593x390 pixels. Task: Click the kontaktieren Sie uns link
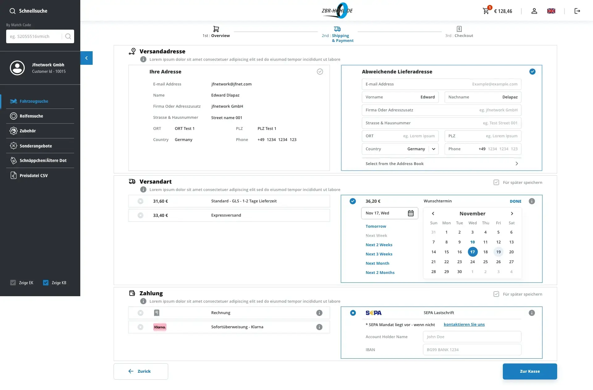(464, 324)
